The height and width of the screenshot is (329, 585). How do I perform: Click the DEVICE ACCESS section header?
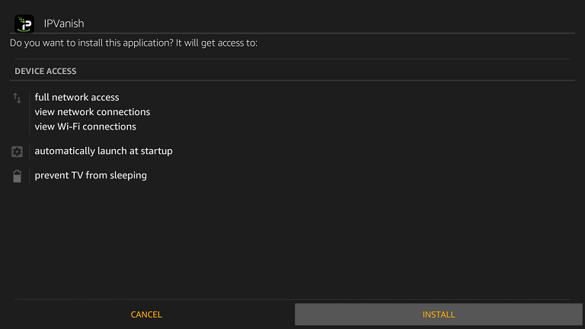pyautogui.click(x=46, y=72)
